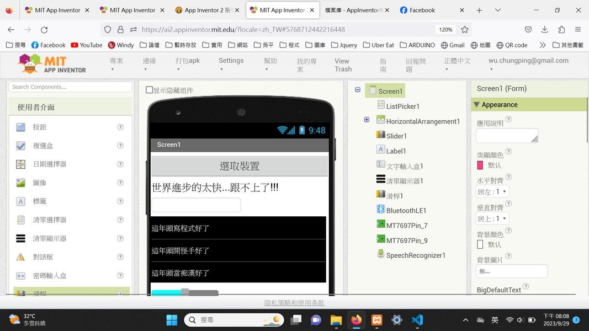Image resolution: width=589 pixels, height=331 pixels.
Task: Open the 專案 menu
Action: pos(116,62)
